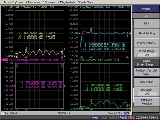The image size is (160, 120).
Task: Click the Ready status indicator
Action: click(x=123, y=117)
